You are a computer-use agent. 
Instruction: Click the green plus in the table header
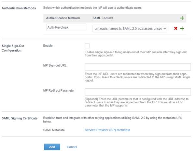point(182,18)
